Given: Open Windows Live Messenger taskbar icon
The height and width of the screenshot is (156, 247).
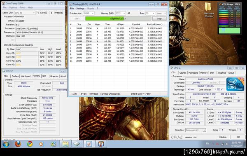Looking at the screenshot, I should click(x=53, y=144).
